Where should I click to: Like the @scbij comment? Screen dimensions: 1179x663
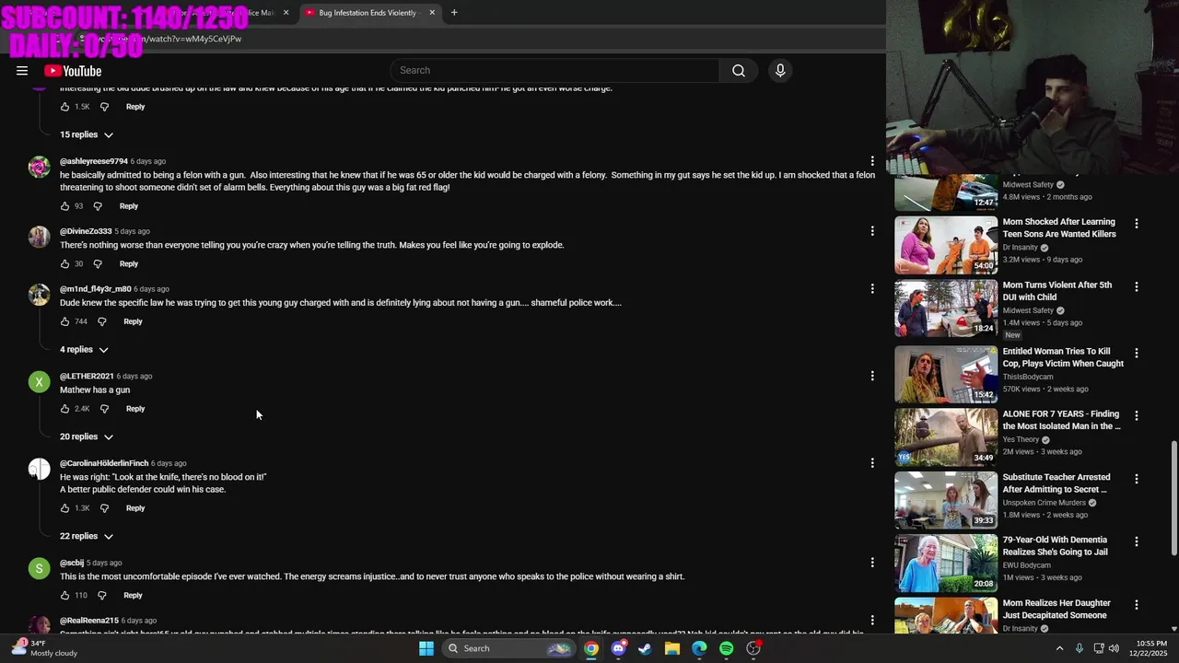coord(64,596)
